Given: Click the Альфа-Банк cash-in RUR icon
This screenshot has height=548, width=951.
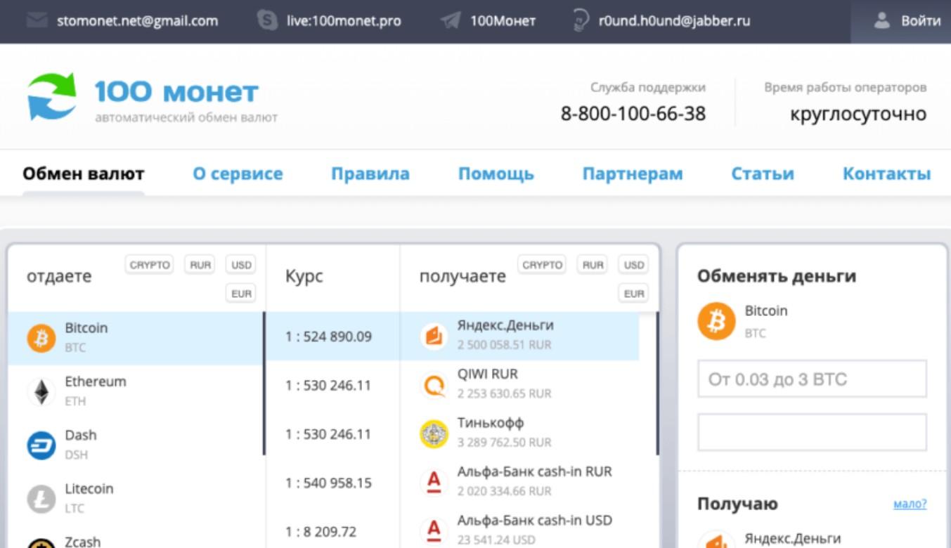Looking at the screenshot, I should (434, 483).
